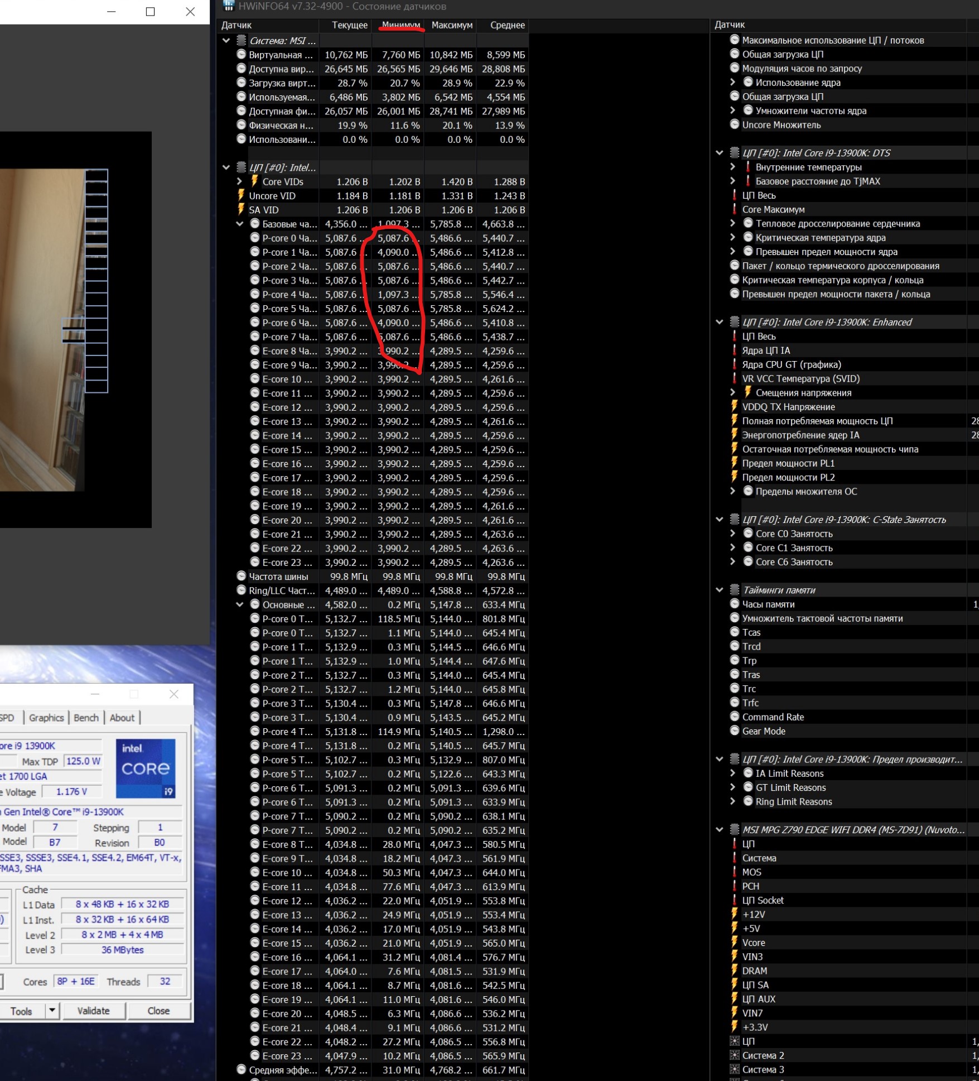Click the Core VIDs maximum value 1.420 В
The image size is (979, 1081).
pos(457,181)
